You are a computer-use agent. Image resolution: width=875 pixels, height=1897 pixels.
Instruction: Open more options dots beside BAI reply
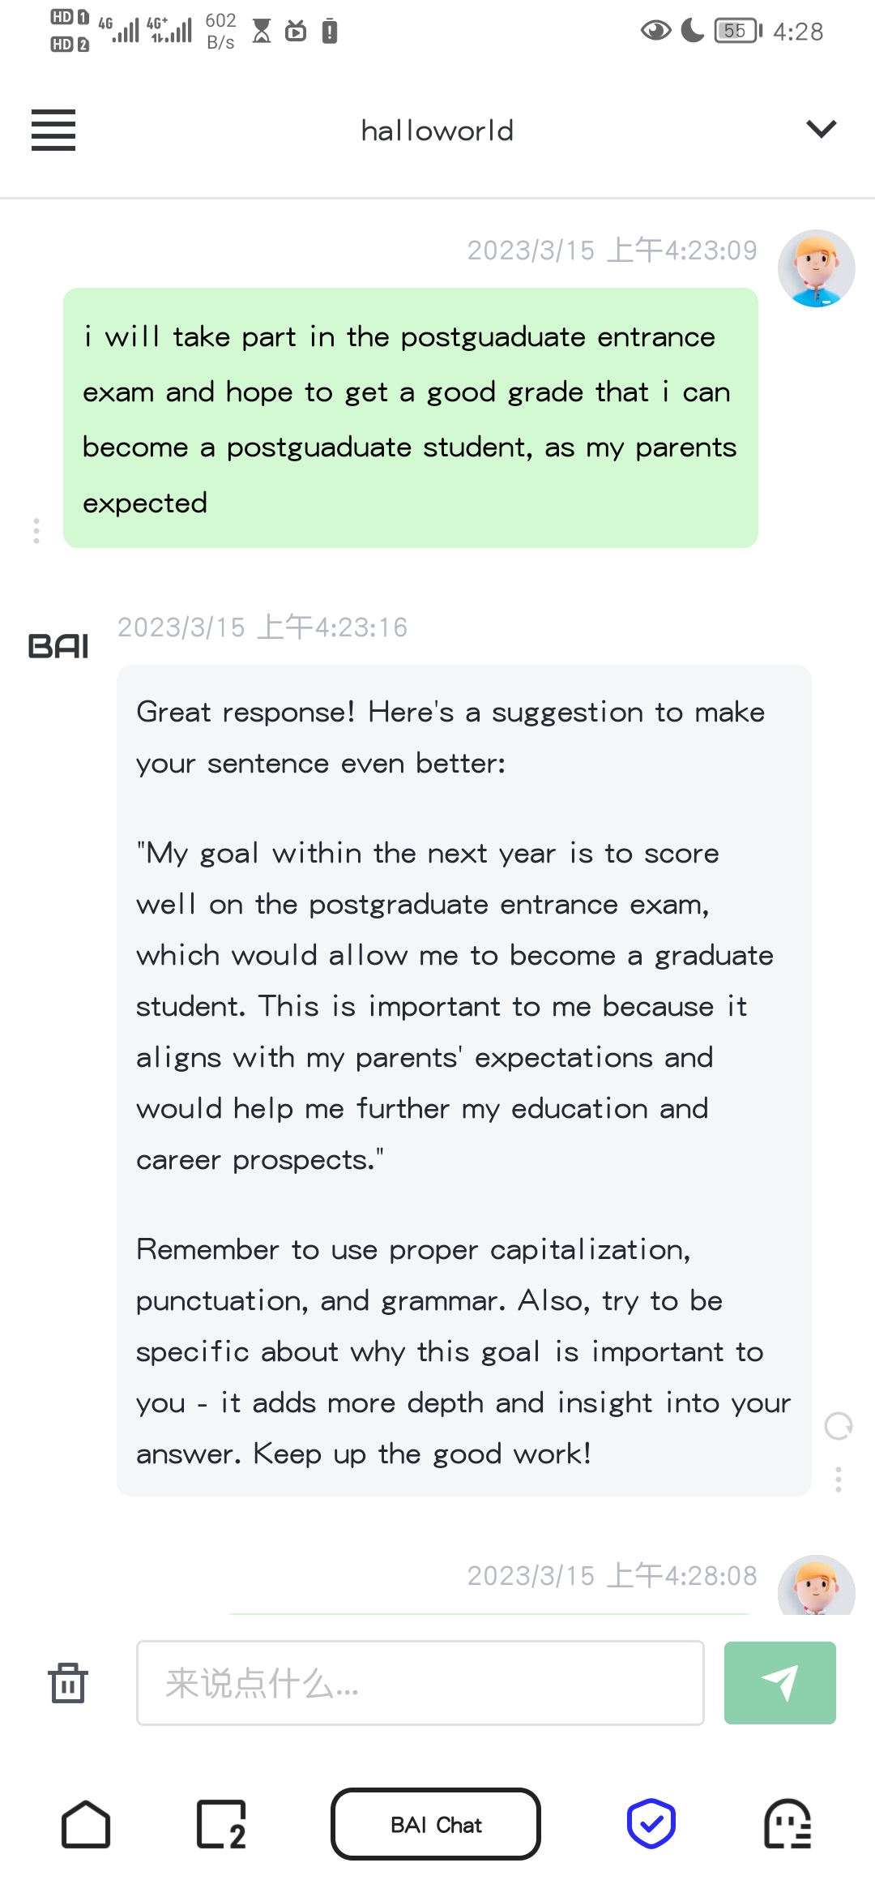pyautogui.click(x=838, y=1479)
